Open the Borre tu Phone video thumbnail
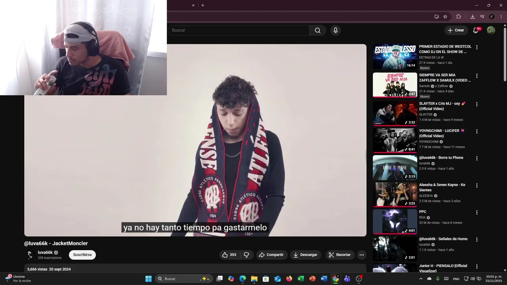Viewport: 507px width, 285px height. 395,168
